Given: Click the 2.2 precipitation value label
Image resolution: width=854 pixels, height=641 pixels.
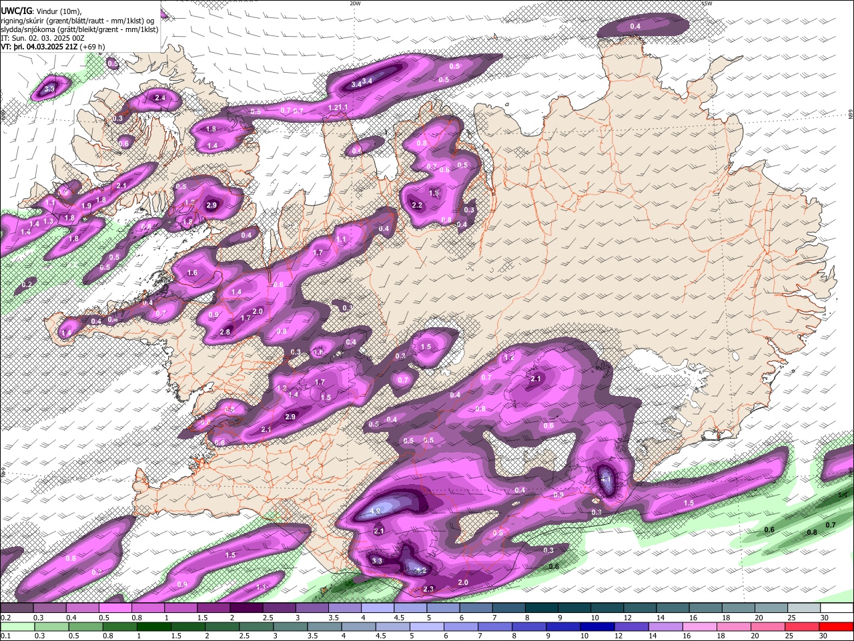Looking at the screenshot, I should tap(418, 205).
